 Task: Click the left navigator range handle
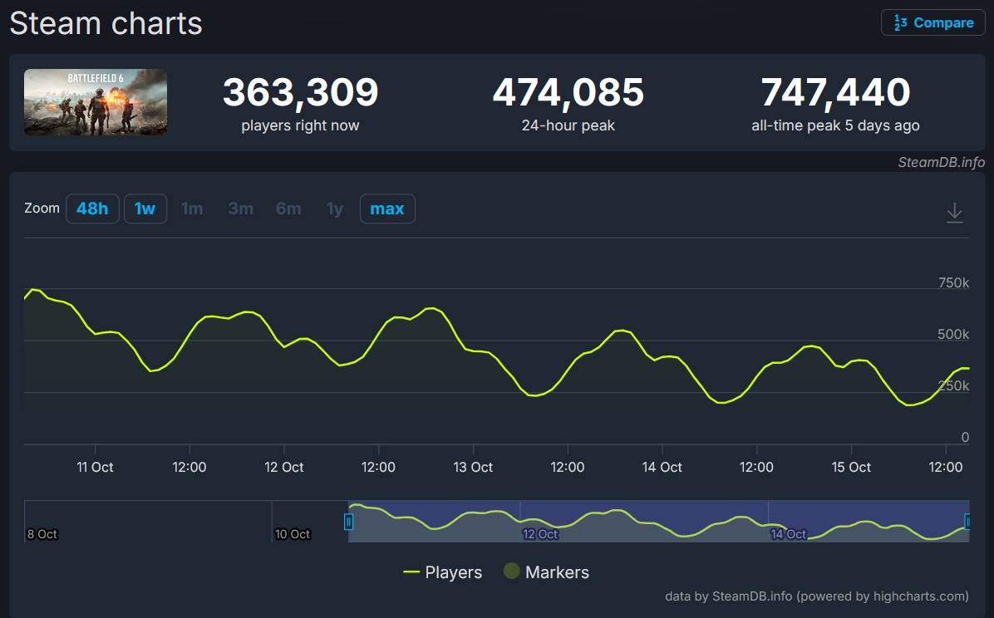[348, 522]
